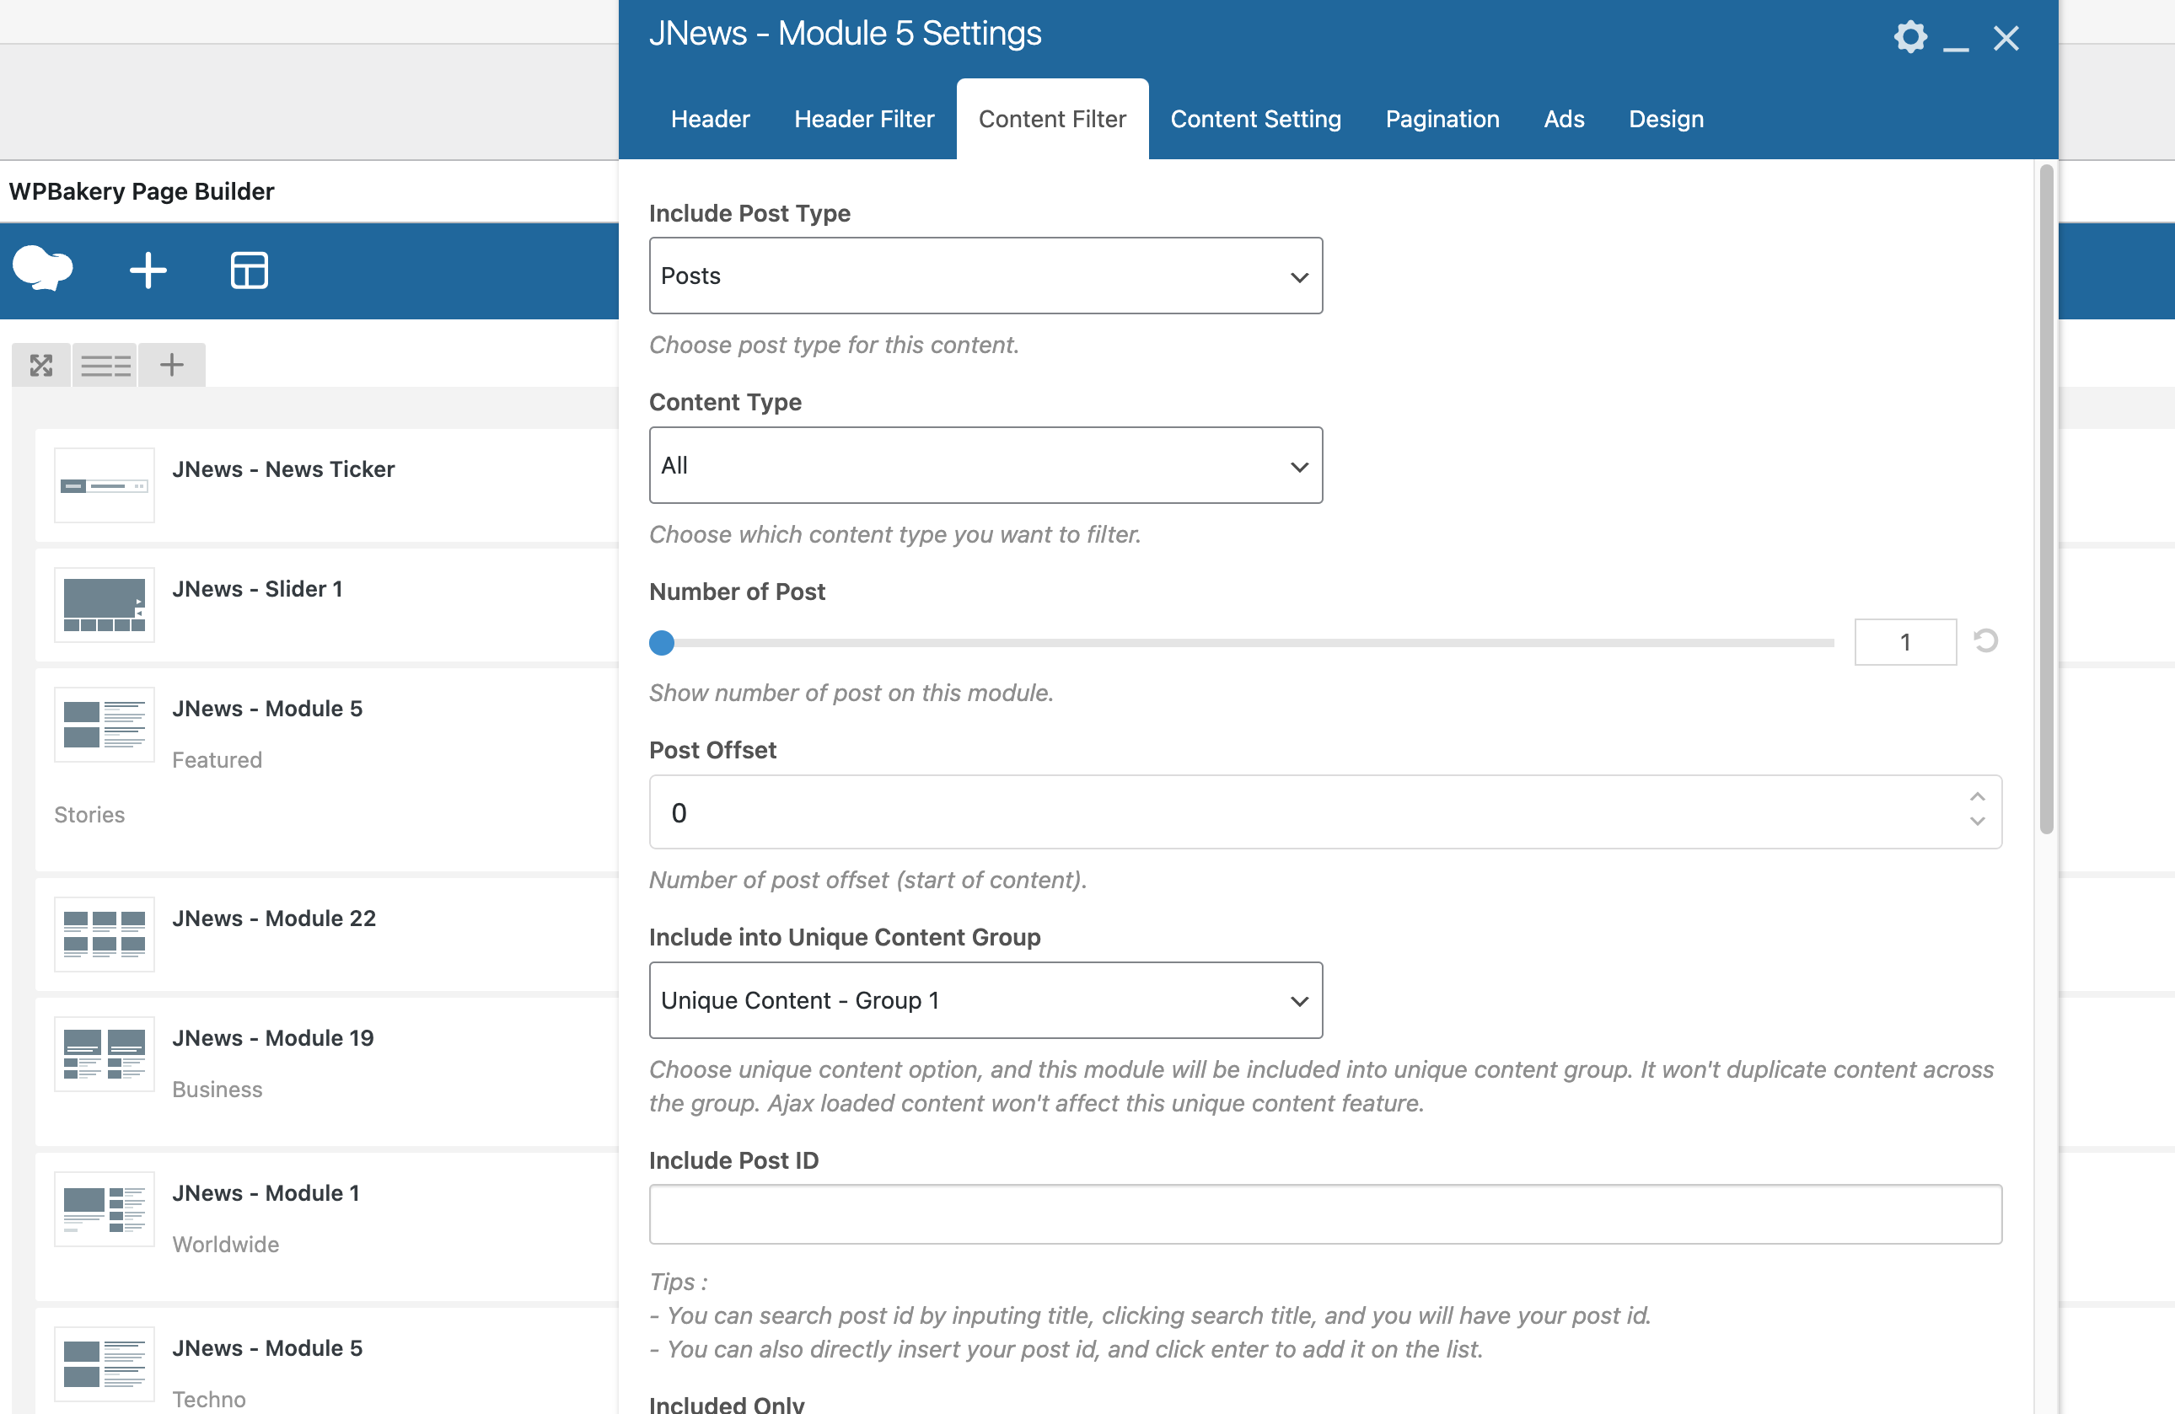Increase the Post Offset stepper value
2175x1414 pixels.
pyautogui.click(x=1977, y=797)
